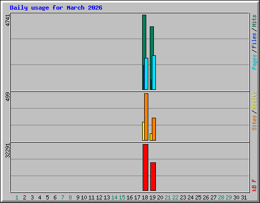Image resolution: width=260 pixels, height=203 pixels.
Task: Click day 12 on the x-axis
Action: (99, 197)
